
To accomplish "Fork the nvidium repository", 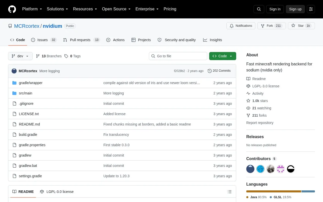I will [x=272, y=26].
